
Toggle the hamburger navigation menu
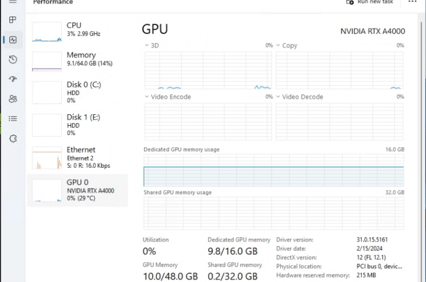pyautogui.click(x=13, y=2)
